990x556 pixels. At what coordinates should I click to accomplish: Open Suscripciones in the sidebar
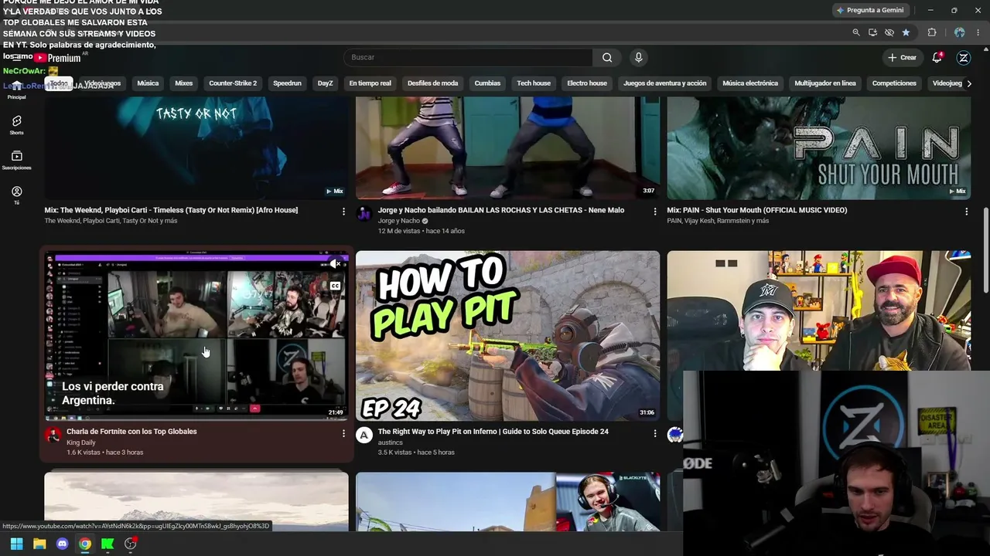[16, 160]
